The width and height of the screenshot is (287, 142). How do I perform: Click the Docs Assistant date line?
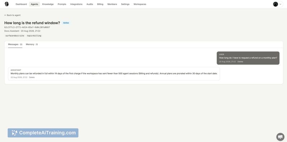[22, 31]
